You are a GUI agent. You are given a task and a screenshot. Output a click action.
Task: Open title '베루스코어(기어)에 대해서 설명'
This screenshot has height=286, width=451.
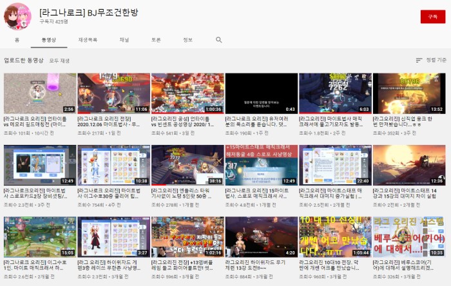[x=404, y=265]
